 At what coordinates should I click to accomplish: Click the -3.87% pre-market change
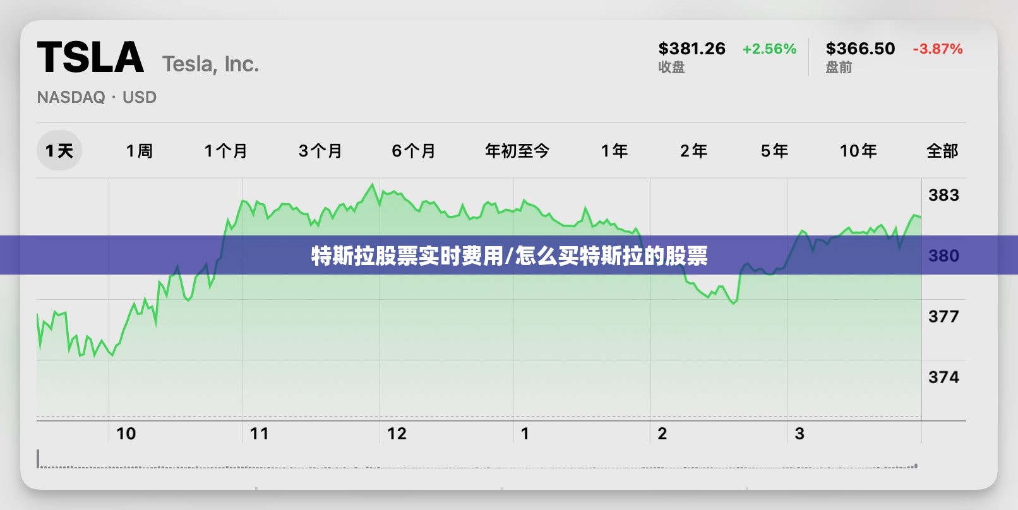coord(937,49)
